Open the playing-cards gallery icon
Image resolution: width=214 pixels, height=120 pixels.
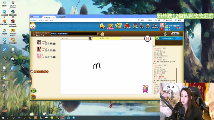(119, 26)
